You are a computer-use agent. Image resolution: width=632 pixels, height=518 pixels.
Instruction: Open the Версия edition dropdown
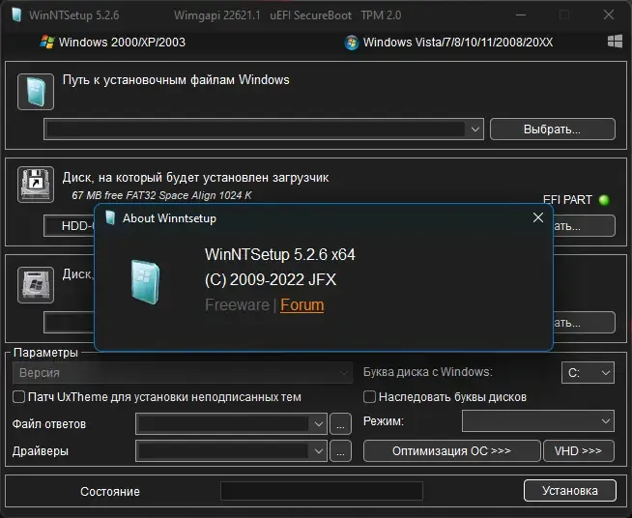tap(183, 373)
